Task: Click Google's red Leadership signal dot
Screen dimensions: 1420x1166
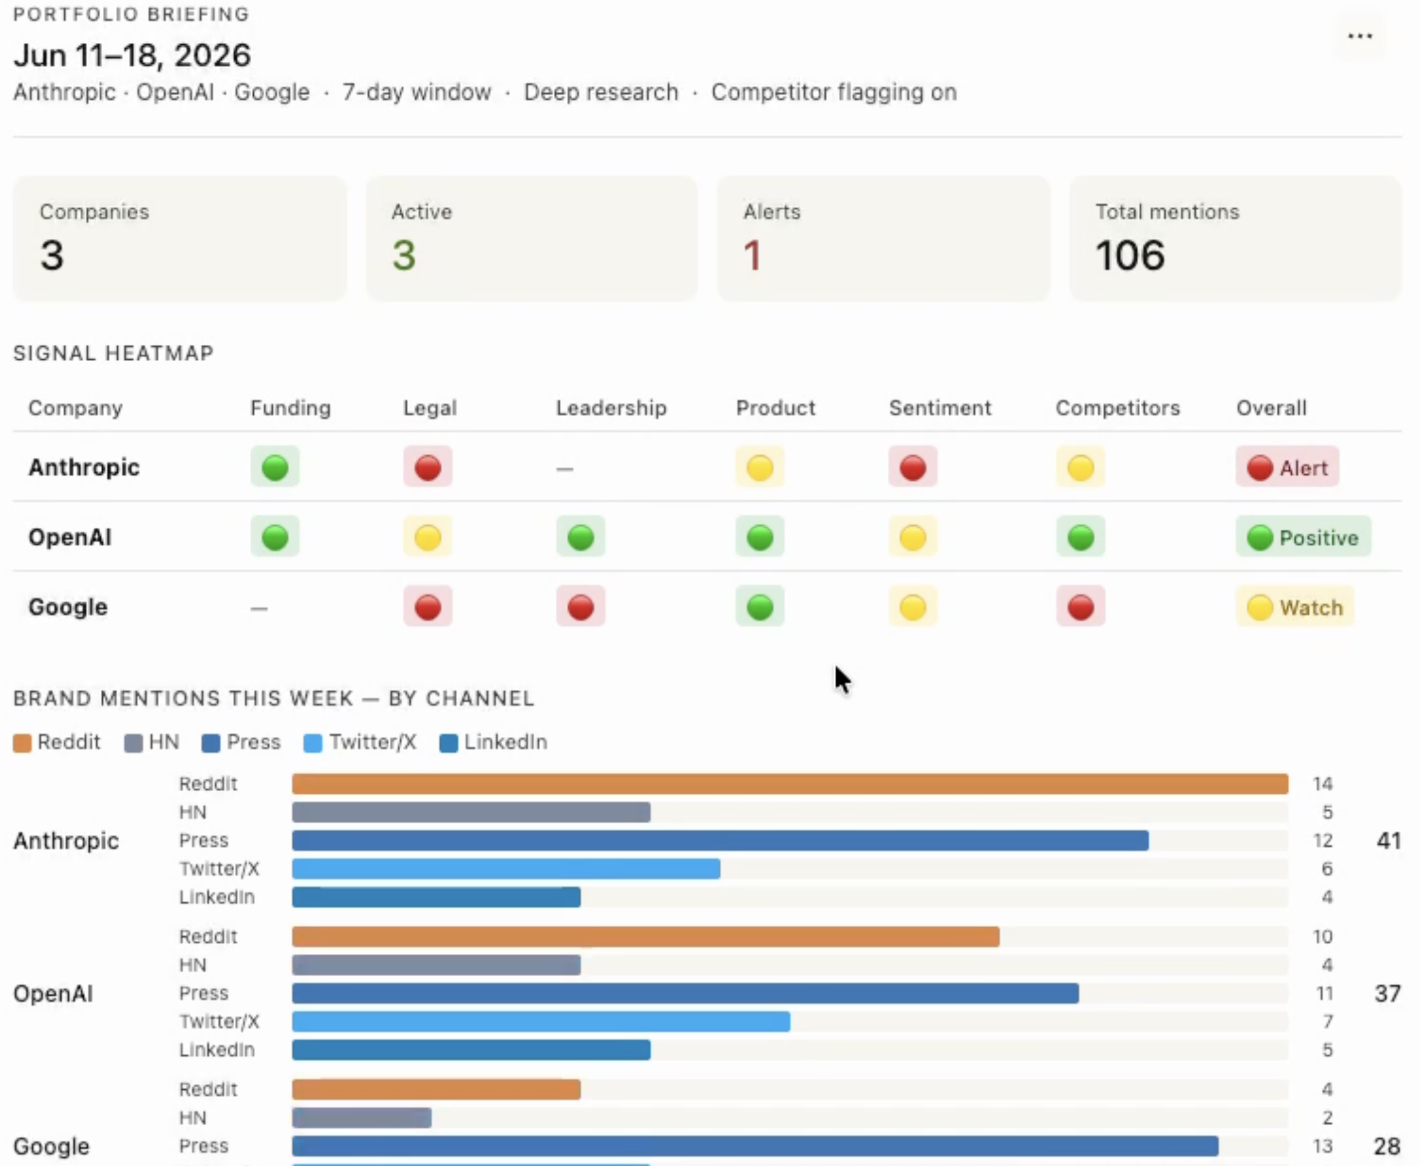Action: click(x=580, y=607)
